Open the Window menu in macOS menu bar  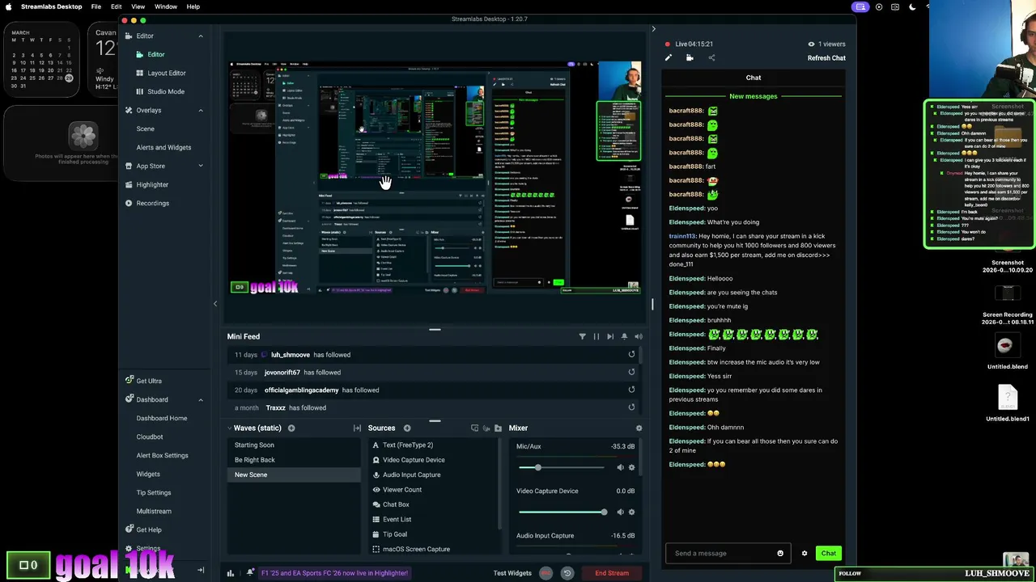(x=166, y=6)
